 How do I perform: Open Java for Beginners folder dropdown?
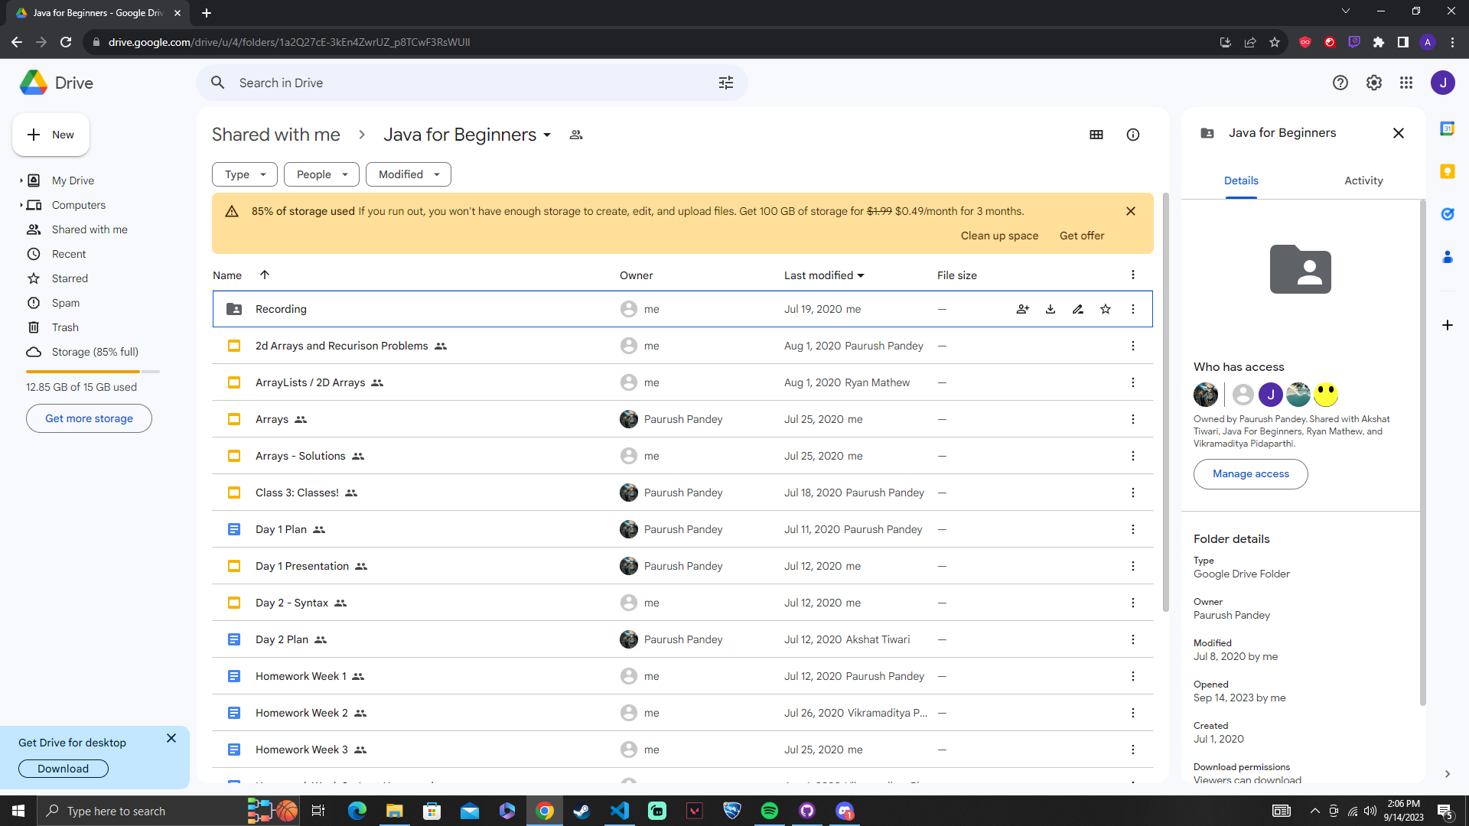coord(467,135)
